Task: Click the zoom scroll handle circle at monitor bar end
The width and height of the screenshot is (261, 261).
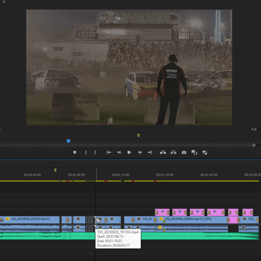Action: (x=254, y=145)
